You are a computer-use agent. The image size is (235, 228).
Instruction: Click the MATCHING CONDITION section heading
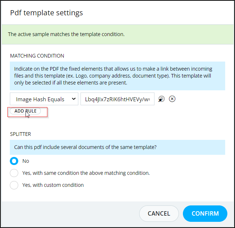coord(37,56)
